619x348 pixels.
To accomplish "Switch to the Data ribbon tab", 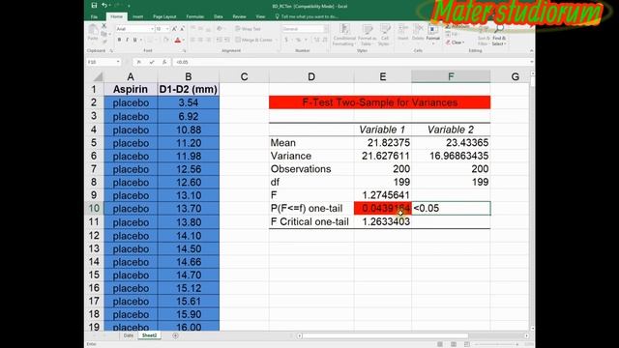I will [x=219, y=16].
